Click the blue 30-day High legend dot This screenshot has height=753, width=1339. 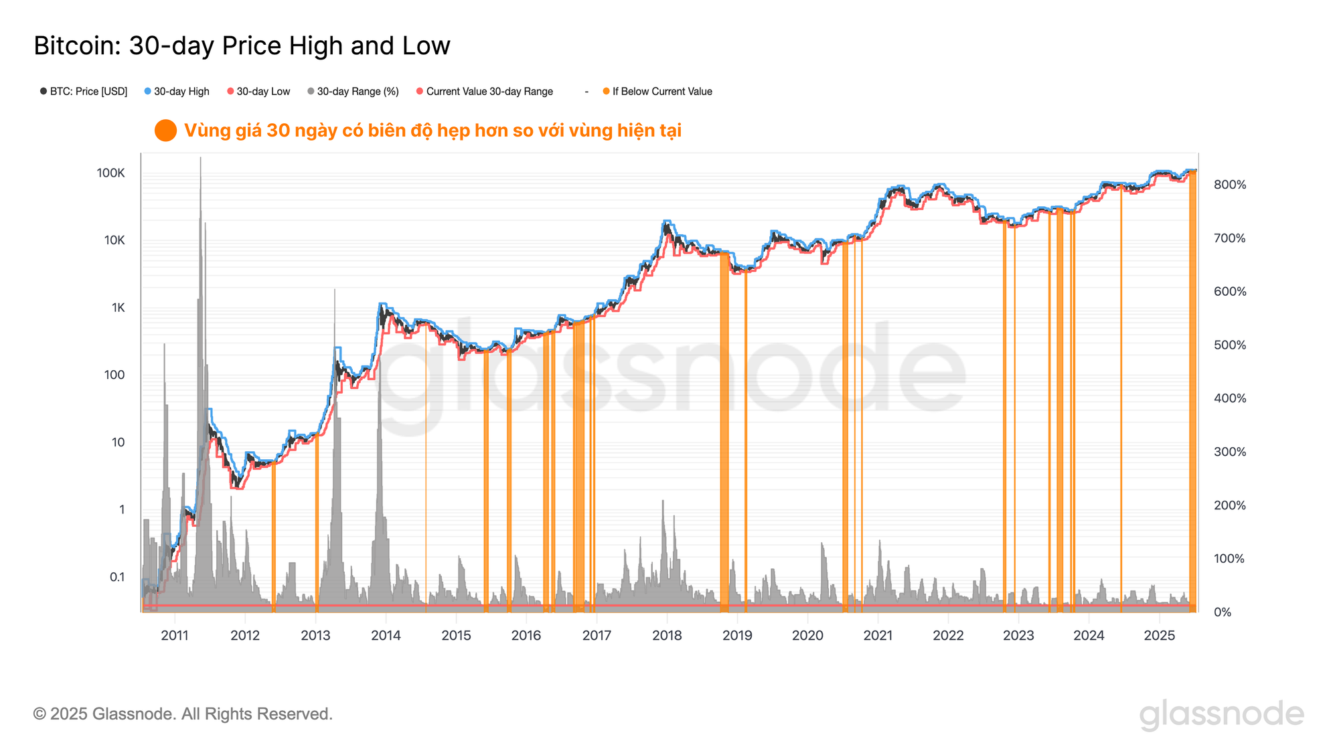[147, 91]
